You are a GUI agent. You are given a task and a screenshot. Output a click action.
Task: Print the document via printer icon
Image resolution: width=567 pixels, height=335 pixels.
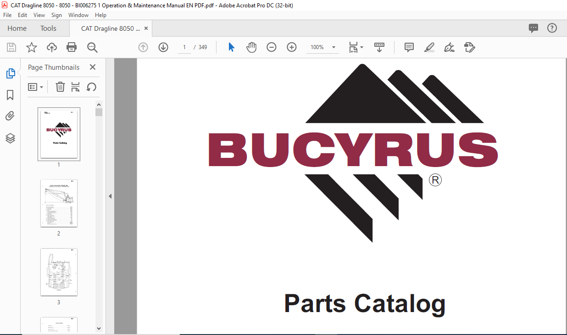click(x=72, y=47)
